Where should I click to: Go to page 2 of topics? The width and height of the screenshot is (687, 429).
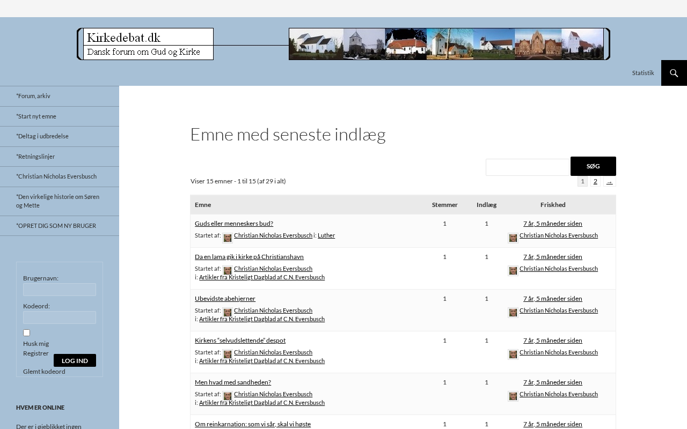[x=595, y=181]
